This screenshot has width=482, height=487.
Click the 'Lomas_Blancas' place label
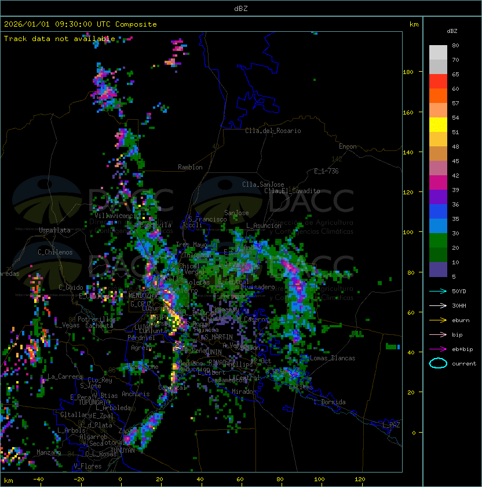333,358
